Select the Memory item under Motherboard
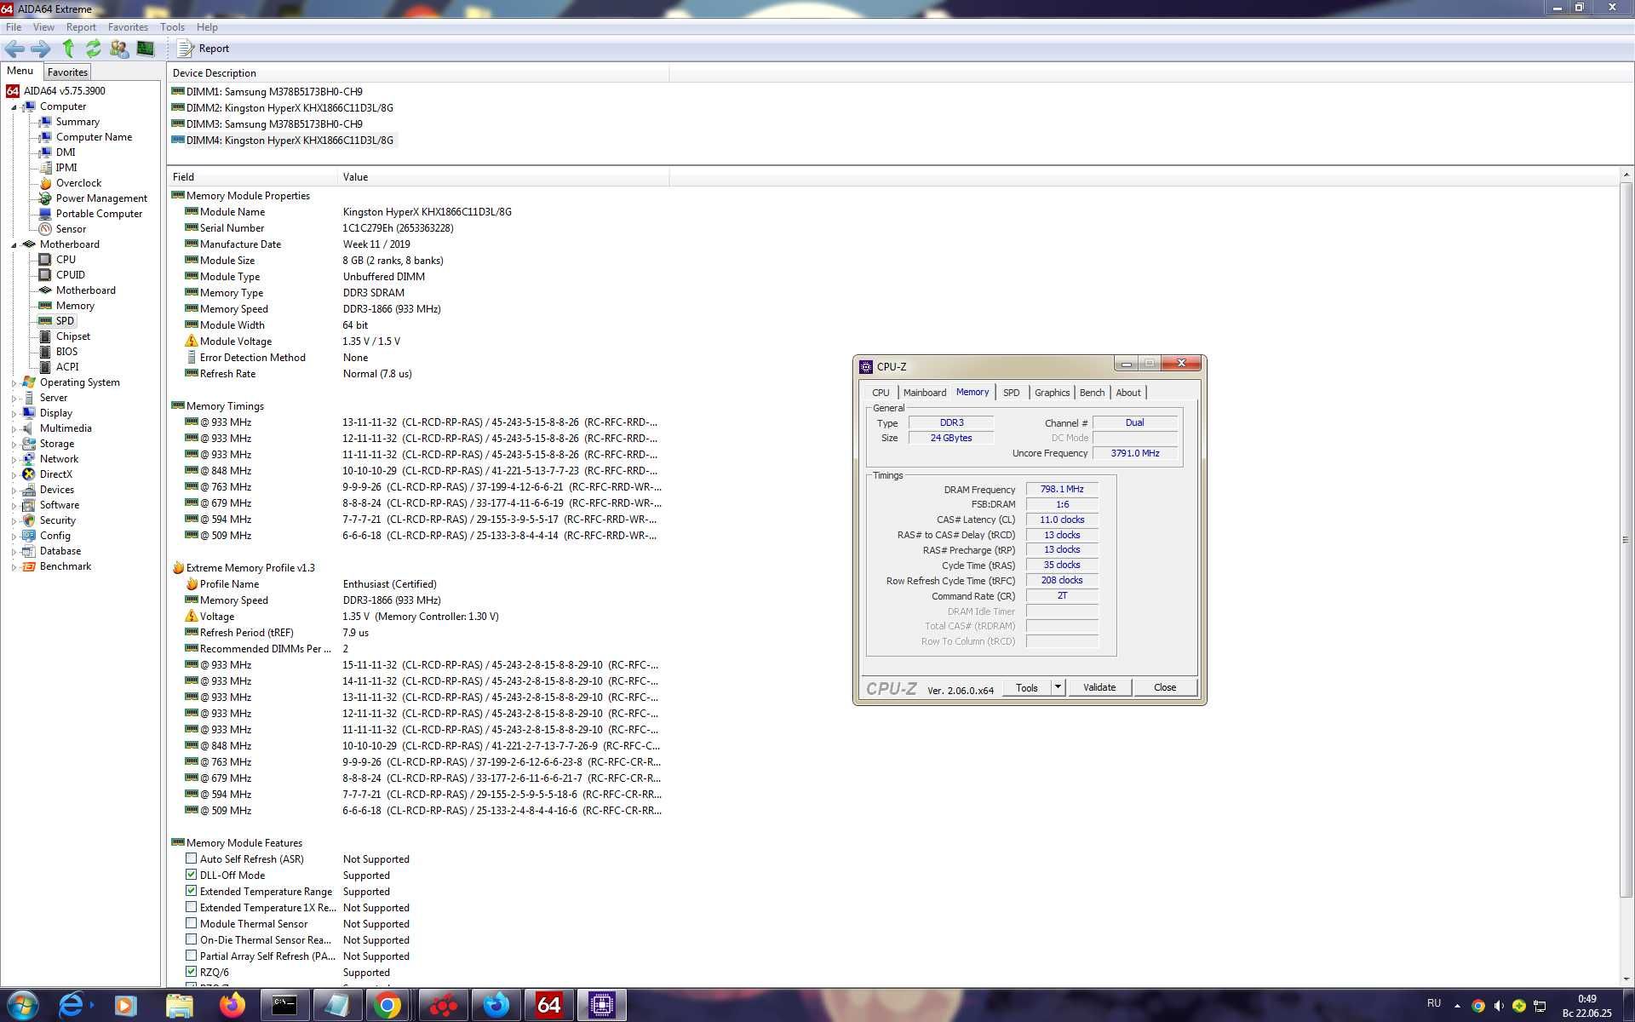This screenshot has width=1635, height=1022. click(75, 306)
